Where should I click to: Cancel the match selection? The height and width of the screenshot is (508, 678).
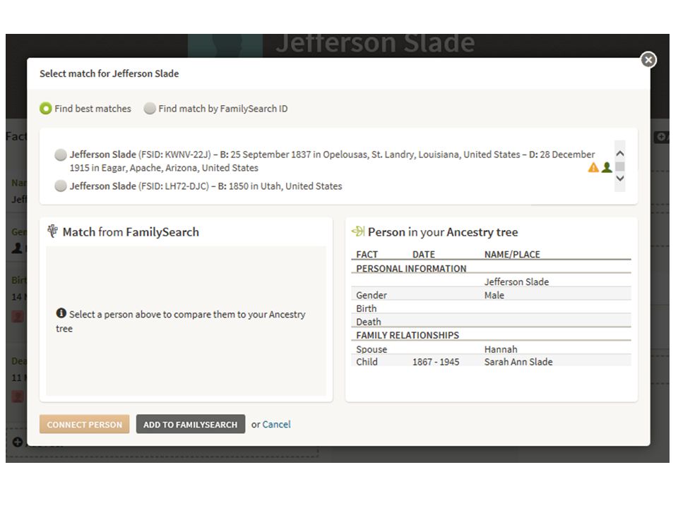point(276,424)
